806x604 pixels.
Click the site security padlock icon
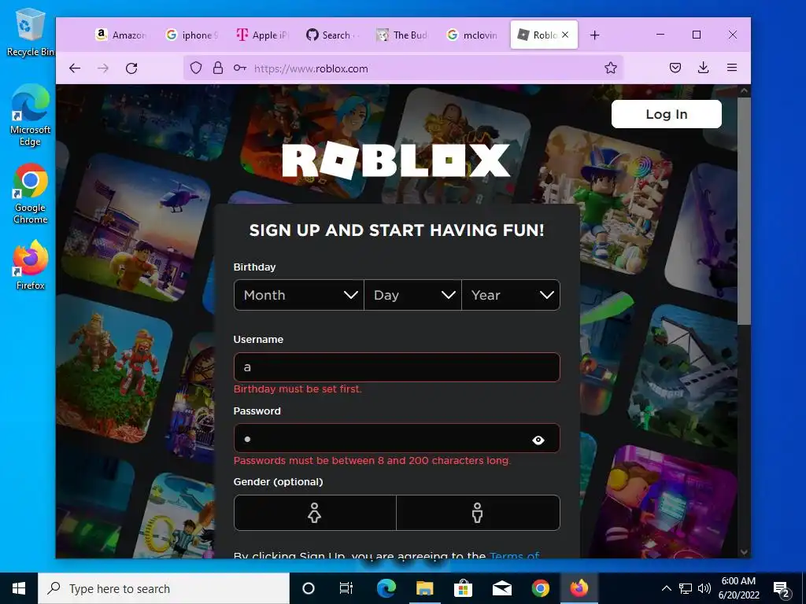(218, 68)
